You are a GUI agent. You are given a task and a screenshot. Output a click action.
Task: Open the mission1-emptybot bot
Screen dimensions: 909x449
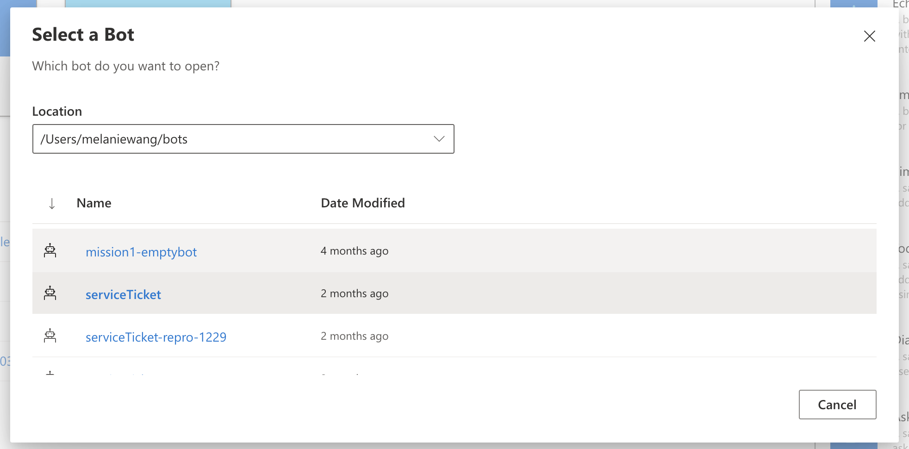141,252
